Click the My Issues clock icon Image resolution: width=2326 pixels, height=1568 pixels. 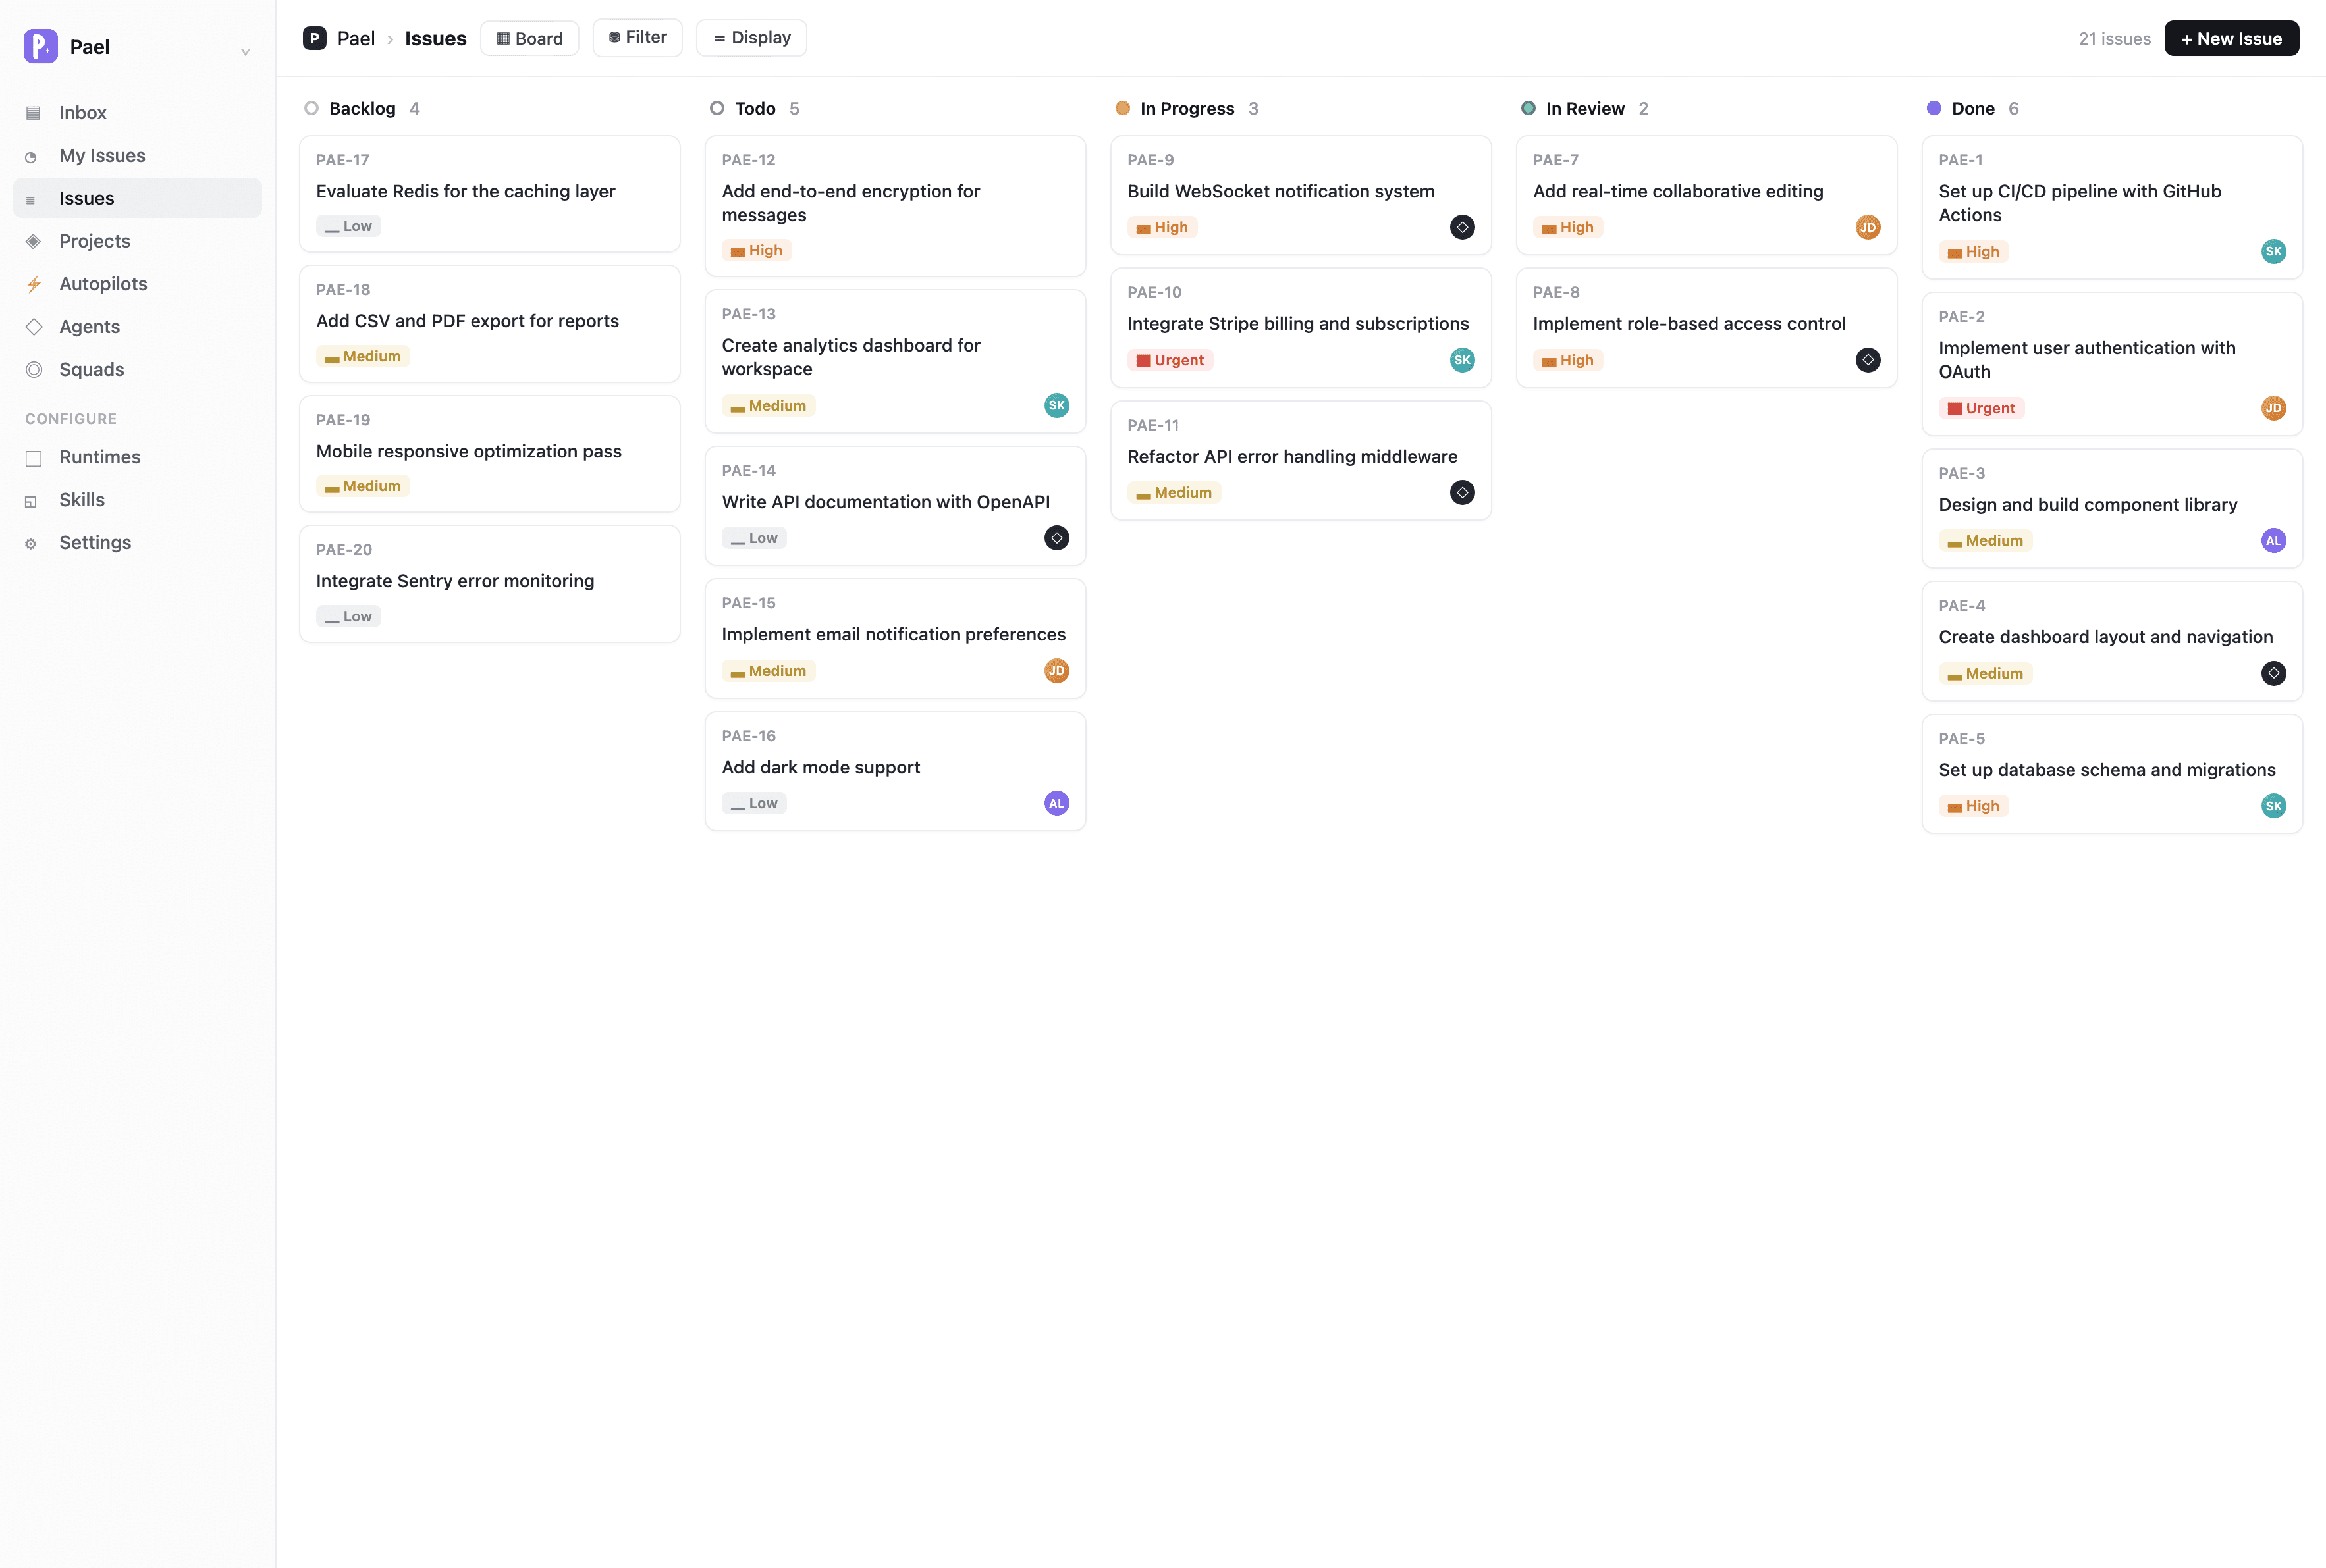tap(31, 157)
